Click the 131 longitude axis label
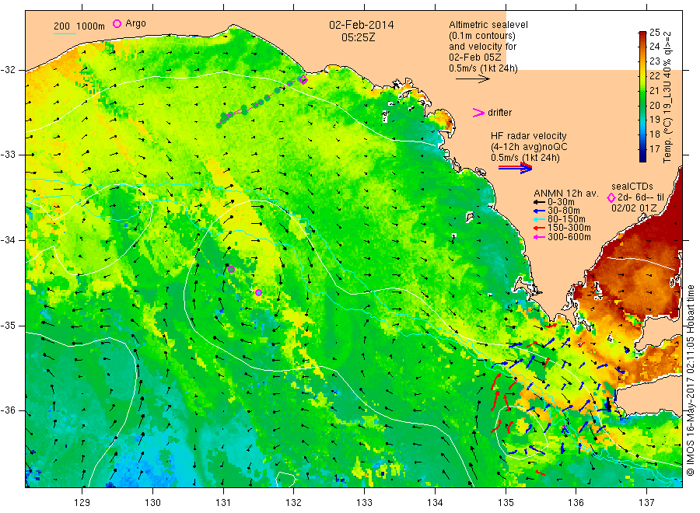Image resolution: width=700 pixels, height=513 pixels. pyautogui.click(x=223, y=503)
